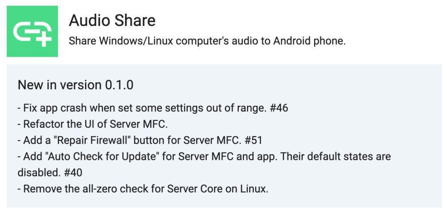Click the version number 0.1.0
Viewport: 447px width, 213px height.
[119, 85]
